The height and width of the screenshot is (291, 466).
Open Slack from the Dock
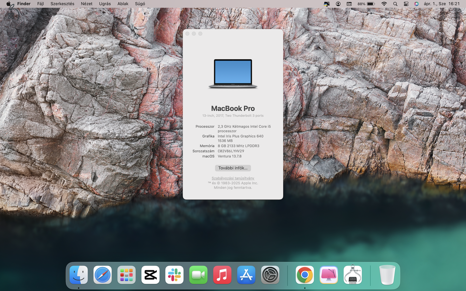174,275
